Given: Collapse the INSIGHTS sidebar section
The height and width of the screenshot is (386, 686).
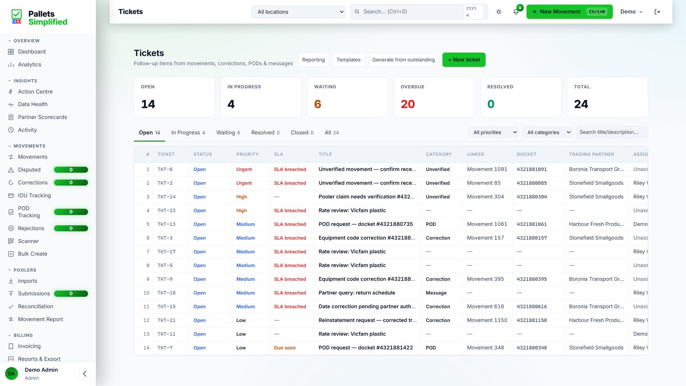Looking at the screenshot, I should tap(23, 81).
